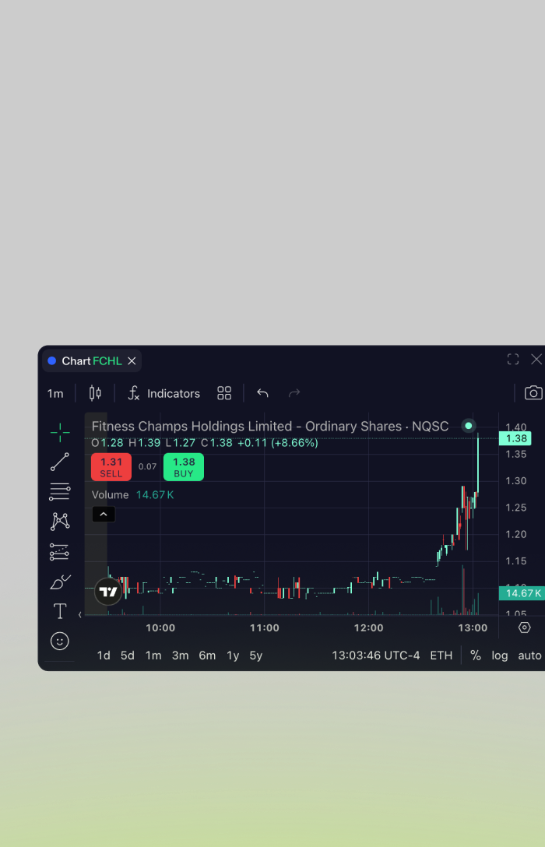
Task: Select the trend line drawing tool
Action: [x=60, y=462]
